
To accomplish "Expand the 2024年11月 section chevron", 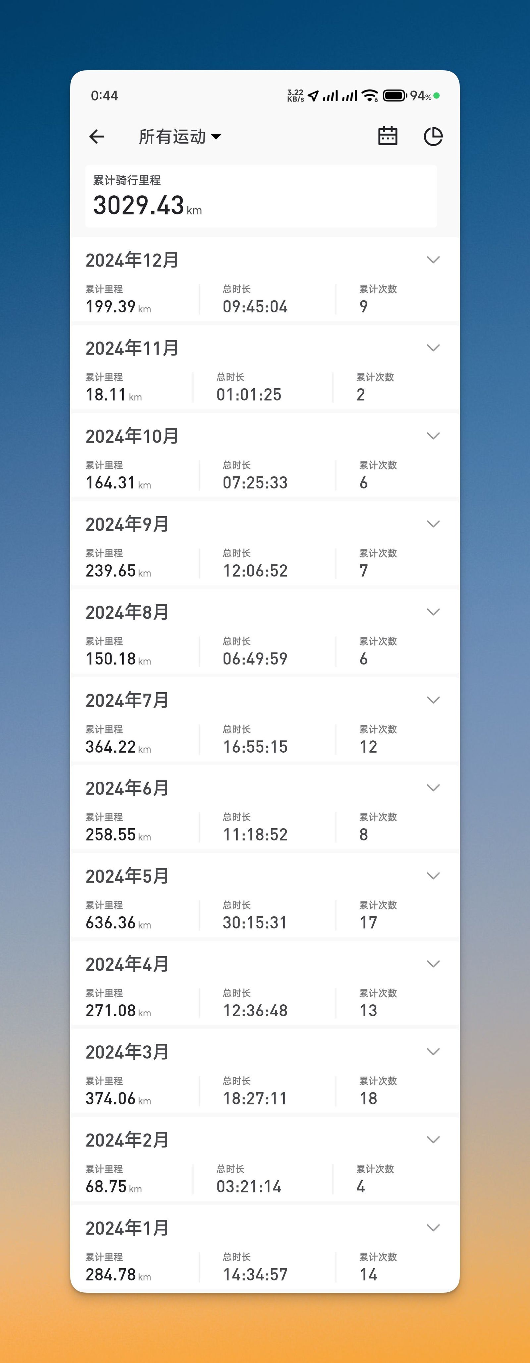I will 433,347.
